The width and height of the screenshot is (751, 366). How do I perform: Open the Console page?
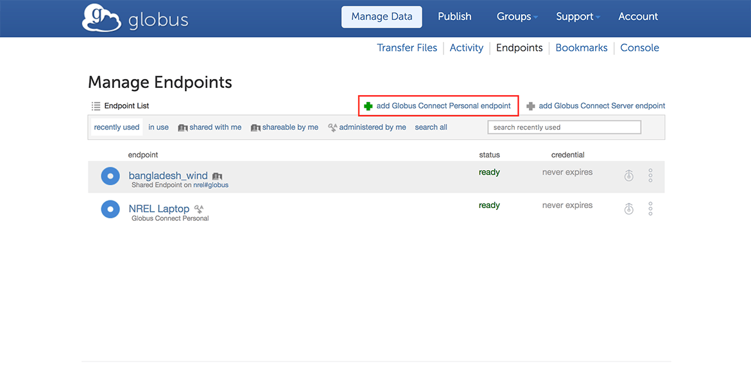click(640, 48)
